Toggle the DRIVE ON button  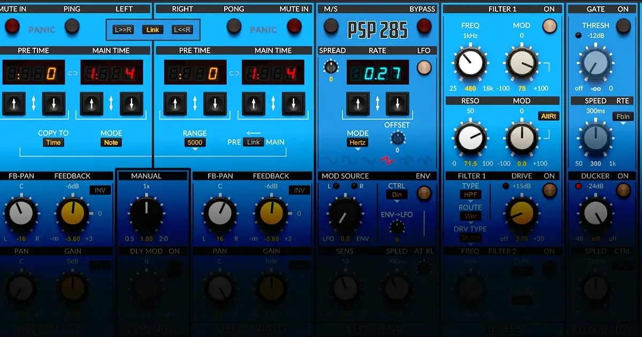(x=549, y=190)
